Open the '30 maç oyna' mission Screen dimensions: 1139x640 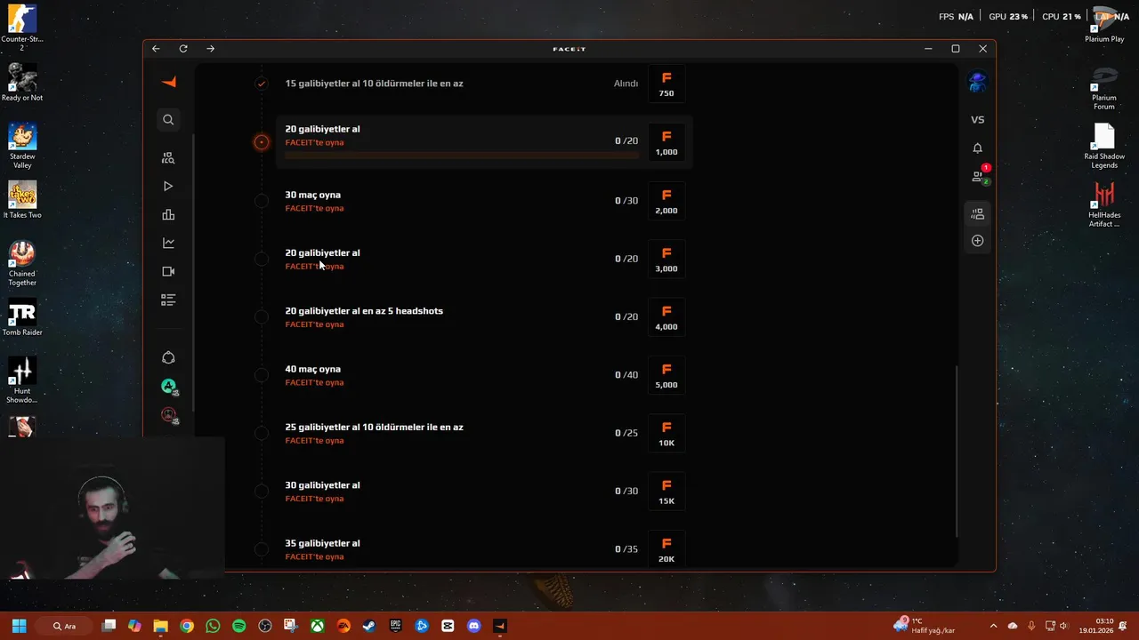pos(312,195)
